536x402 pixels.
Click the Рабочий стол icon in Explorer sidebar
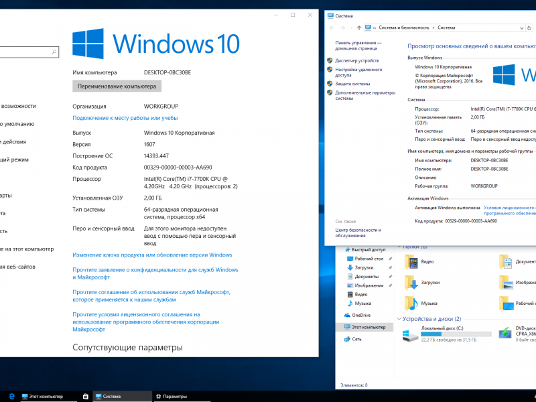[350, 259]
